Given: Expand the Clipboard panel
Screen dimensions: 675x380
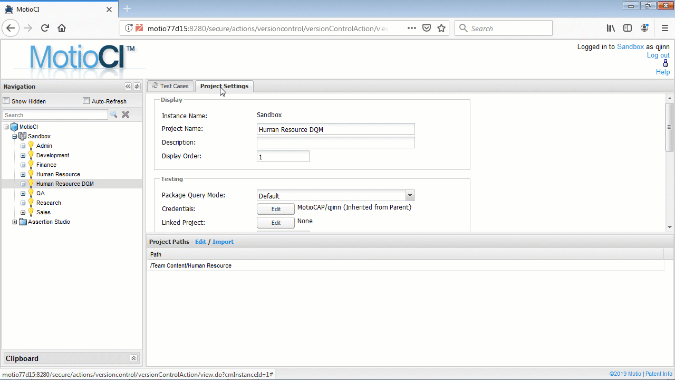Looking at the screenshot, I should pyautogui.click(x=133, y=358).
